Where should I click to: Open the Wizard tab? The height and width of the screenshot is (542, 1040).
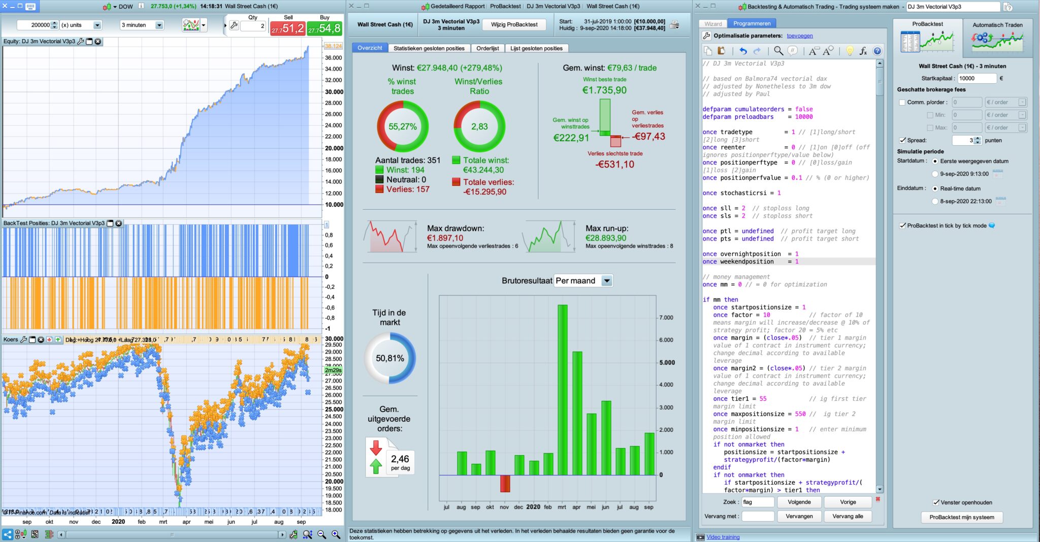[x=713, y=24]
